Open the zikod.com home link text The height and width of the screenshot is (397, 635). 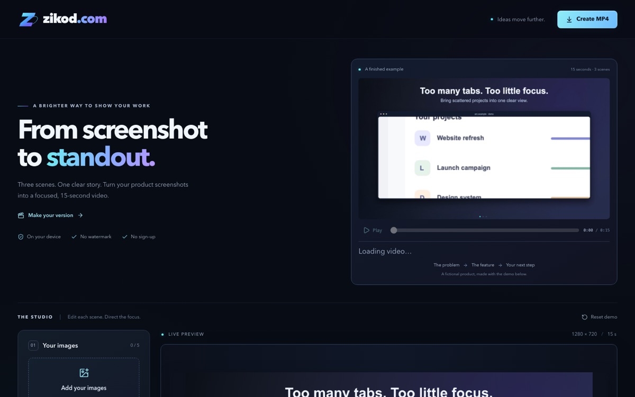(x=75, y=19)
